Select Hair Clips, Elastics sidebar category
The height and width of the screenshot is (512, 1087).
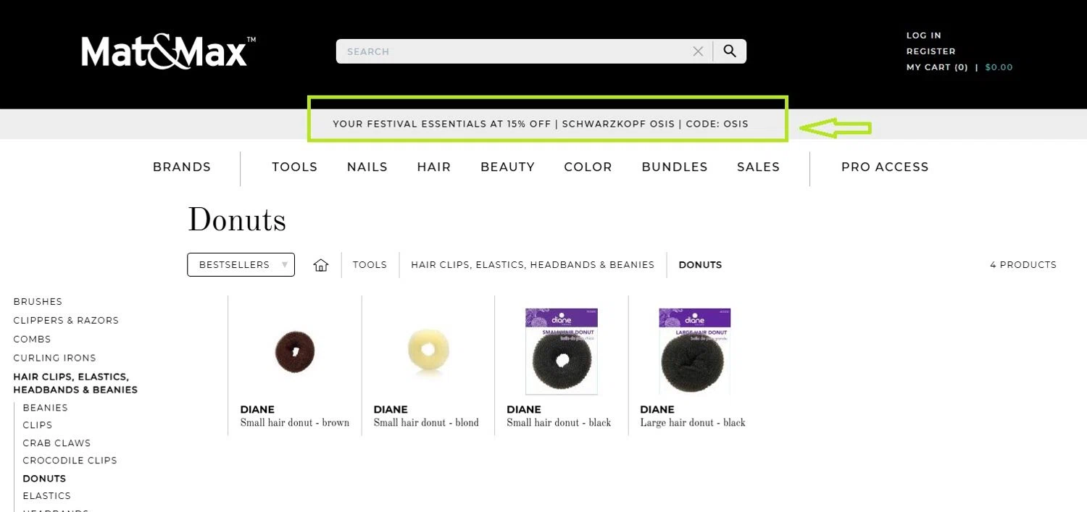(x=75, y=384)
